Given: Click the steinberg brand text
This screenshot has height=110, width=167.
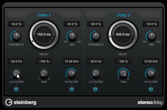Looking at the screenshot, I should [25, 103].
